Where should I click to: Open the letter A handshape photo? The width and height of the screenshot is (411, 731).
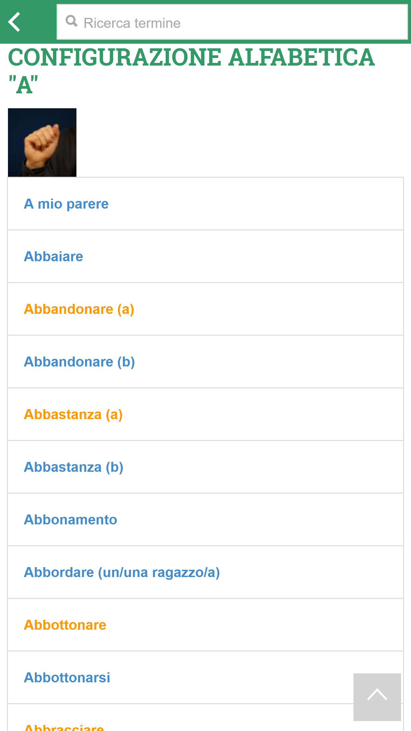[x=42, y=142]
